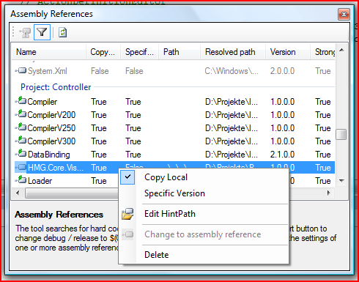Click System.Xml resolved path C:\Windows cell
The width and height of the screenshot is (359, 282).
232,71
